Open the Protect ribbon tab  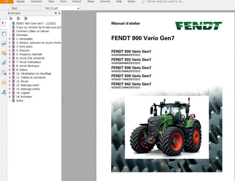77,2
